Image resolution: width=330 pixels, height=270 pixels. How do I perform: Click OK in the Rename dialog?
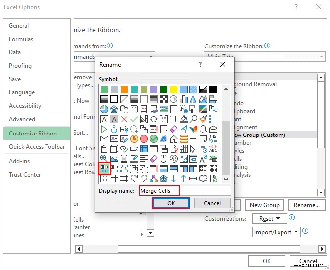(x=171, y=203)
